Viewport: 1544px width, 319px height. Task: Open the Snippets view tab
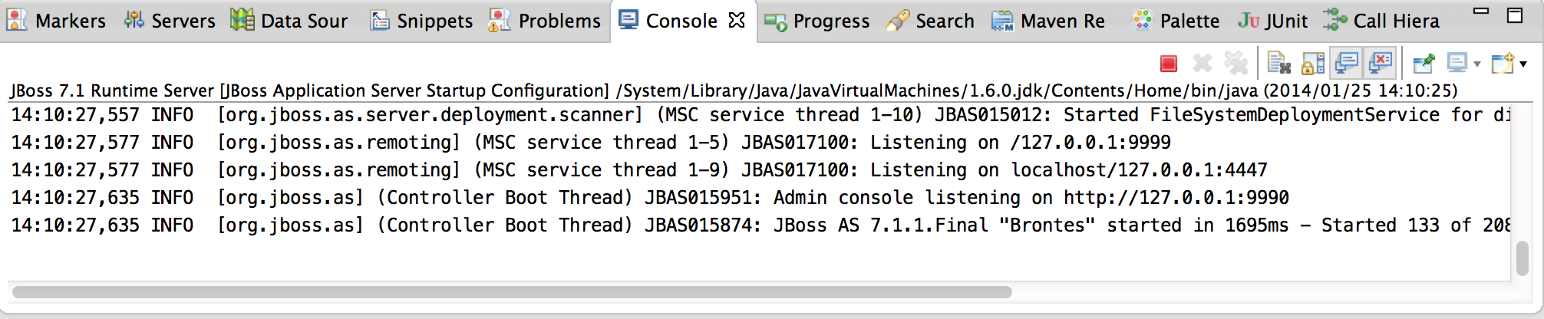(421, 21)
